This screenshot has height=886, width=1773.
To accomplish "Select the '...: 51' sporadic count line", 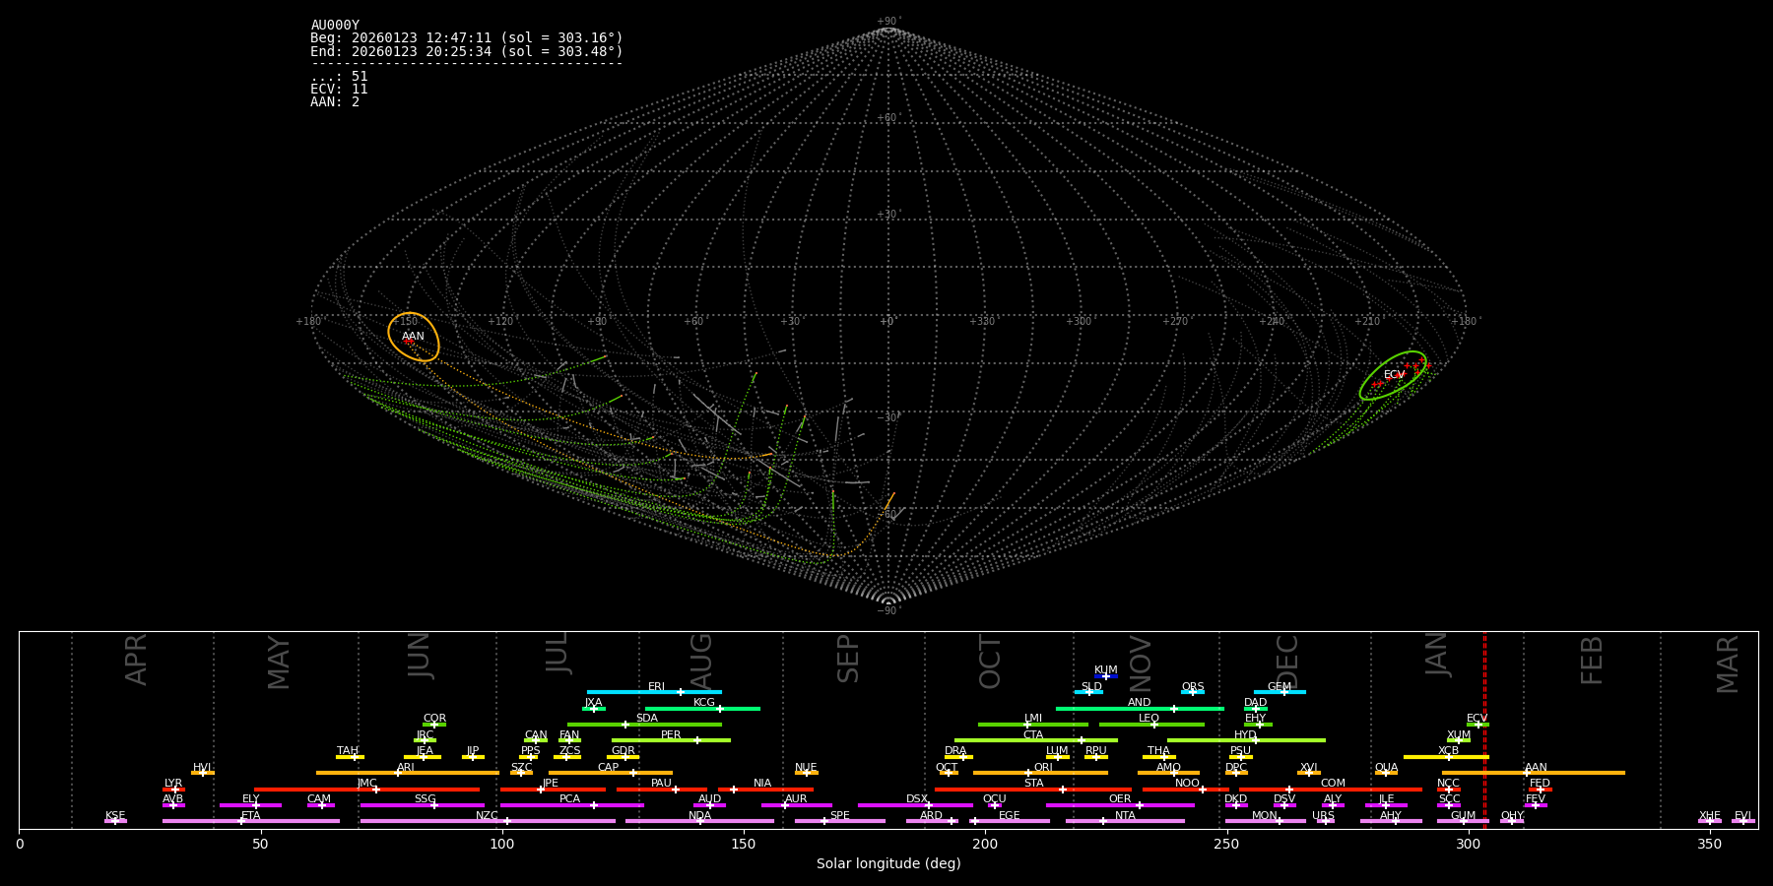I will pos(339,77).
